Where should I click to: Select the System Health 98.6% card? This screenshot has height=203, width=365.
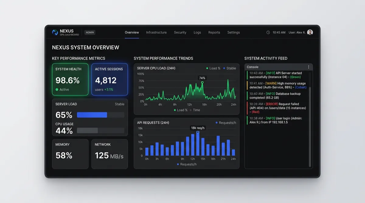pos(70,80)
